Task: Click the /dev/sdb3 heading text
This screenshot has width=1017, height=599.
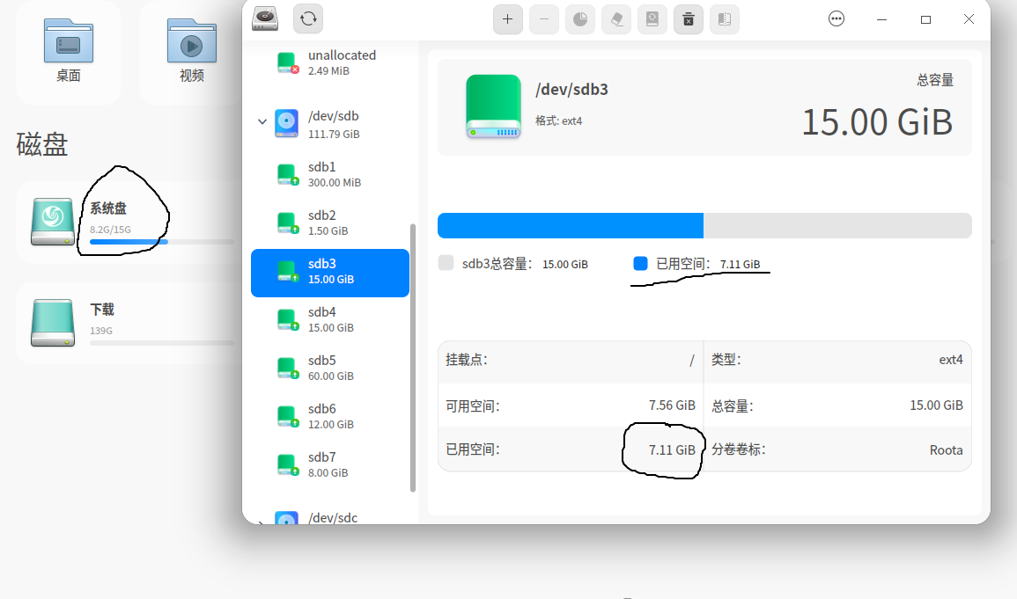Action: [x=571, y=90]
